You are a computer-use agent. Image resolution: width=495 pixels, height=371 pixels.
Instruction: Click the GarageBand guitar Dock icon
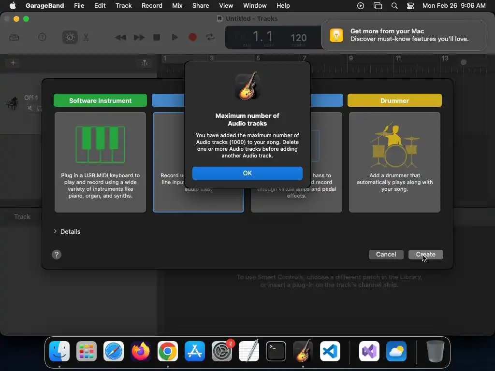click(x=303, y=351)
